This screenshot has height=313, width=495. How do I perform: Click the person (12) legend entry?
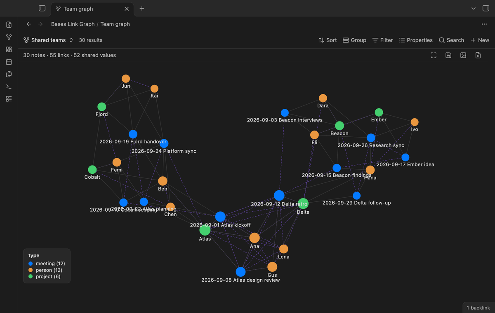46,270
